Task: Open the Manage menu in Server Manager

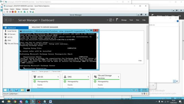Action: tap(124, 20)
